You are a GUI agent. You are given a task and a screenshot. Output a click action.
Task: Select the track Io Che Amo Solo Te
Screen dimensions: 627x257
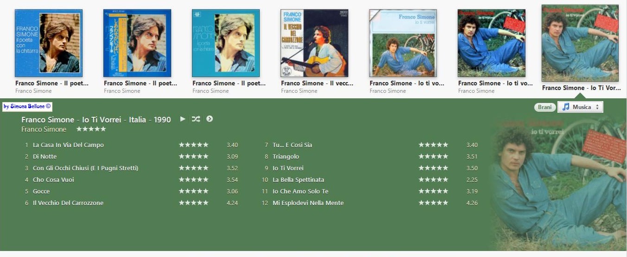pyautogui.click(x=301, y=191)
